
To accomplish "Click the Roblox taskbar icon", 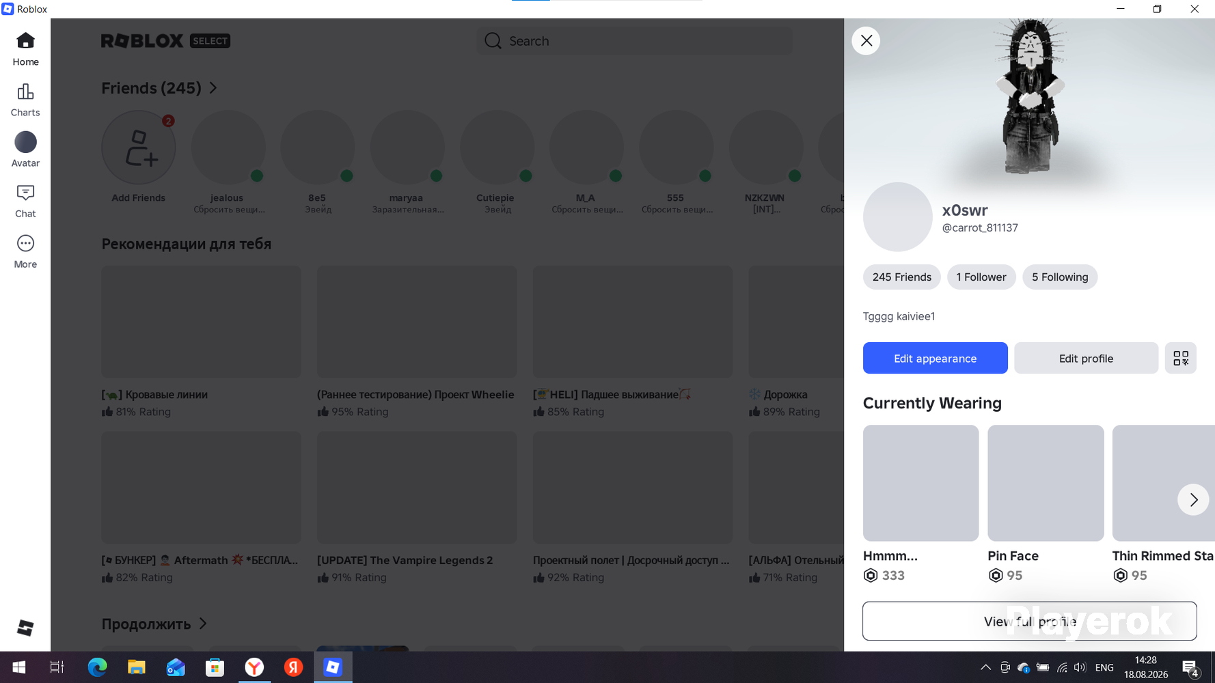I will click(333, 667).
